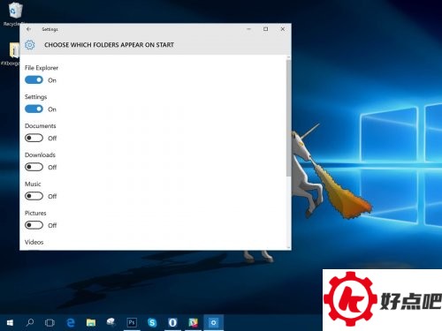Open the Windows Start button
442x331 pixels.
coord(10,323)
